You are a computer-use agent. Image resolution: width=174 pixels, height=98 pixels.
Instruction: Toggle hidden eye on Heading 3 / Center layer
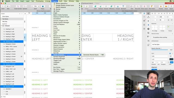[21, 57]
